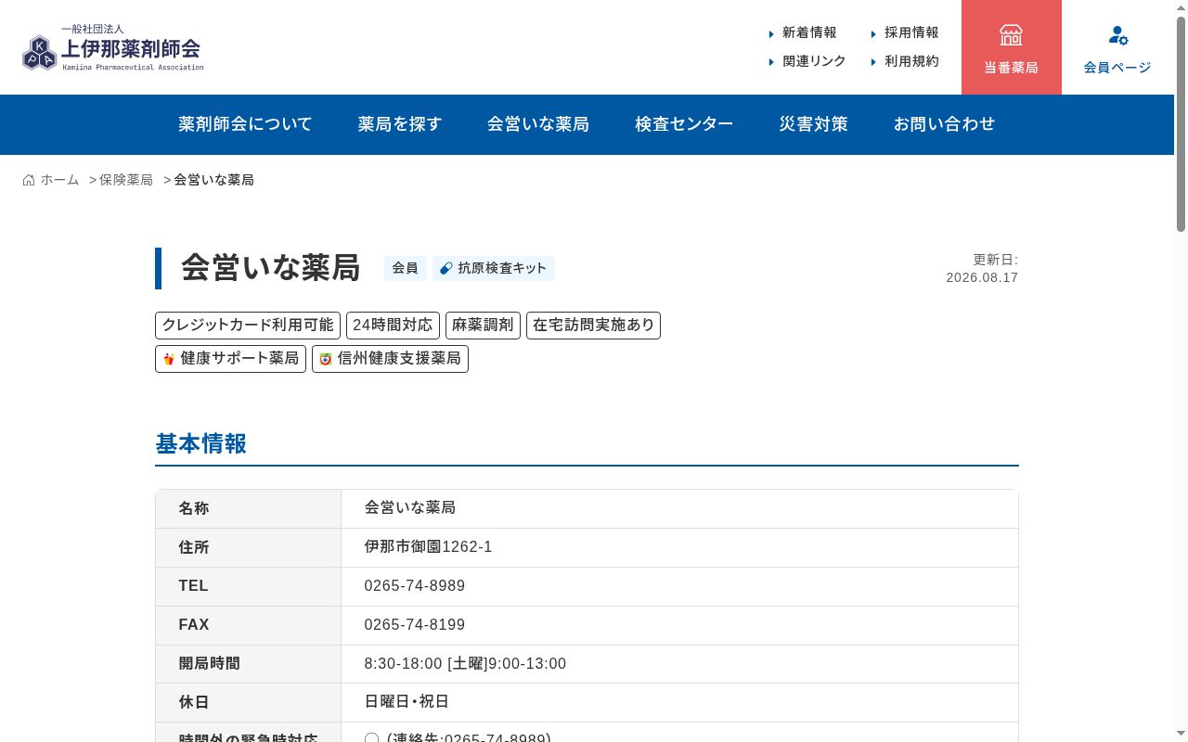Screen dimensions: 1188x742
Task: Click the 在宅訪問実施あり tag
Action: pos(594,326)
